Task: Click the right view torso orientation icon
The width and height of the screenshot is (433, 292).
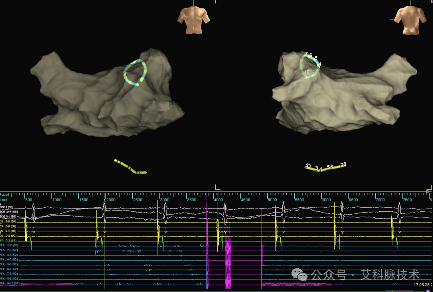Action: pos(410,20)
